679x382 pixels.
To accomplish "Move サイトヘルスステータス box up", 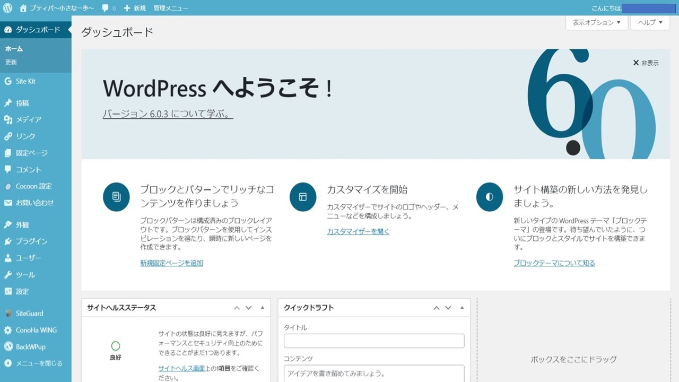I will click(237, 308).
